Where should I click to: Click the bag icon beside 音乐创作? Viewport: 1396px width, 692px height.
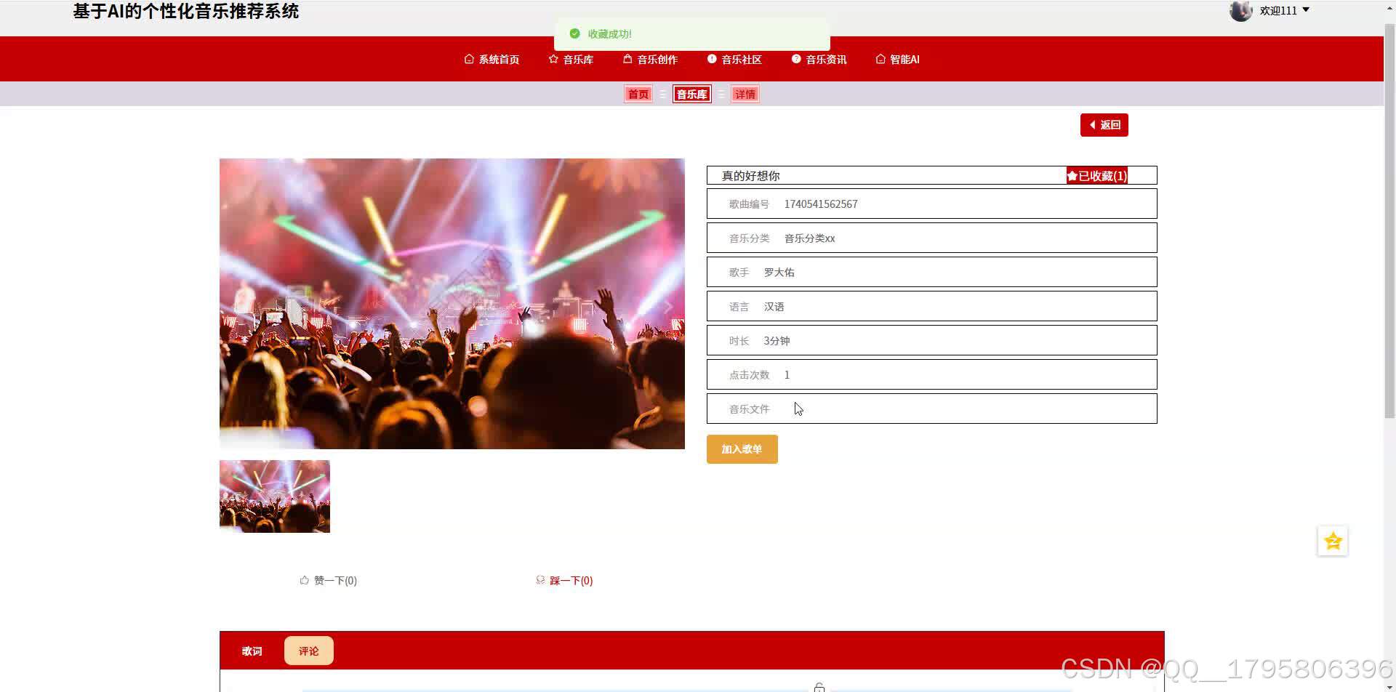(627, 60)
